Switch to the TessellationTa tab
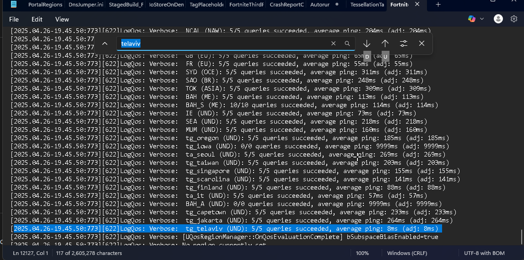The width and height of the screenshot is (524, 260). 367,5
